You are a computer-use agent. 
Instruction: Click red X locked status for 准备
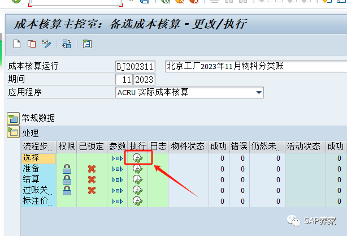coord(92,169)
